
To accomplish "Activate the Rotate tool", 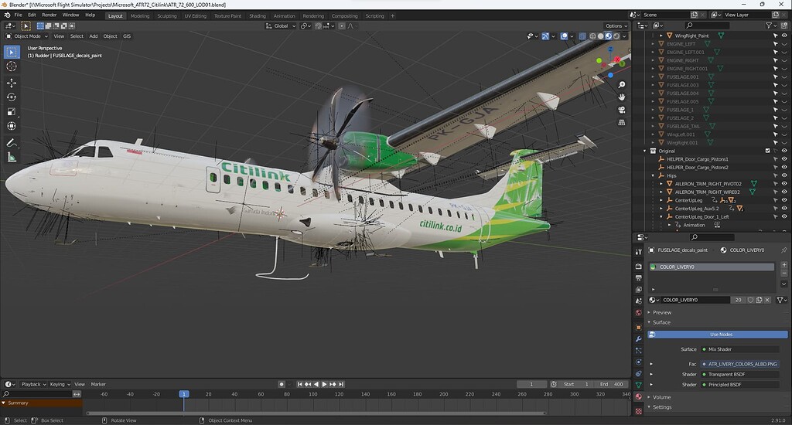I will click(x=12, y=97).
